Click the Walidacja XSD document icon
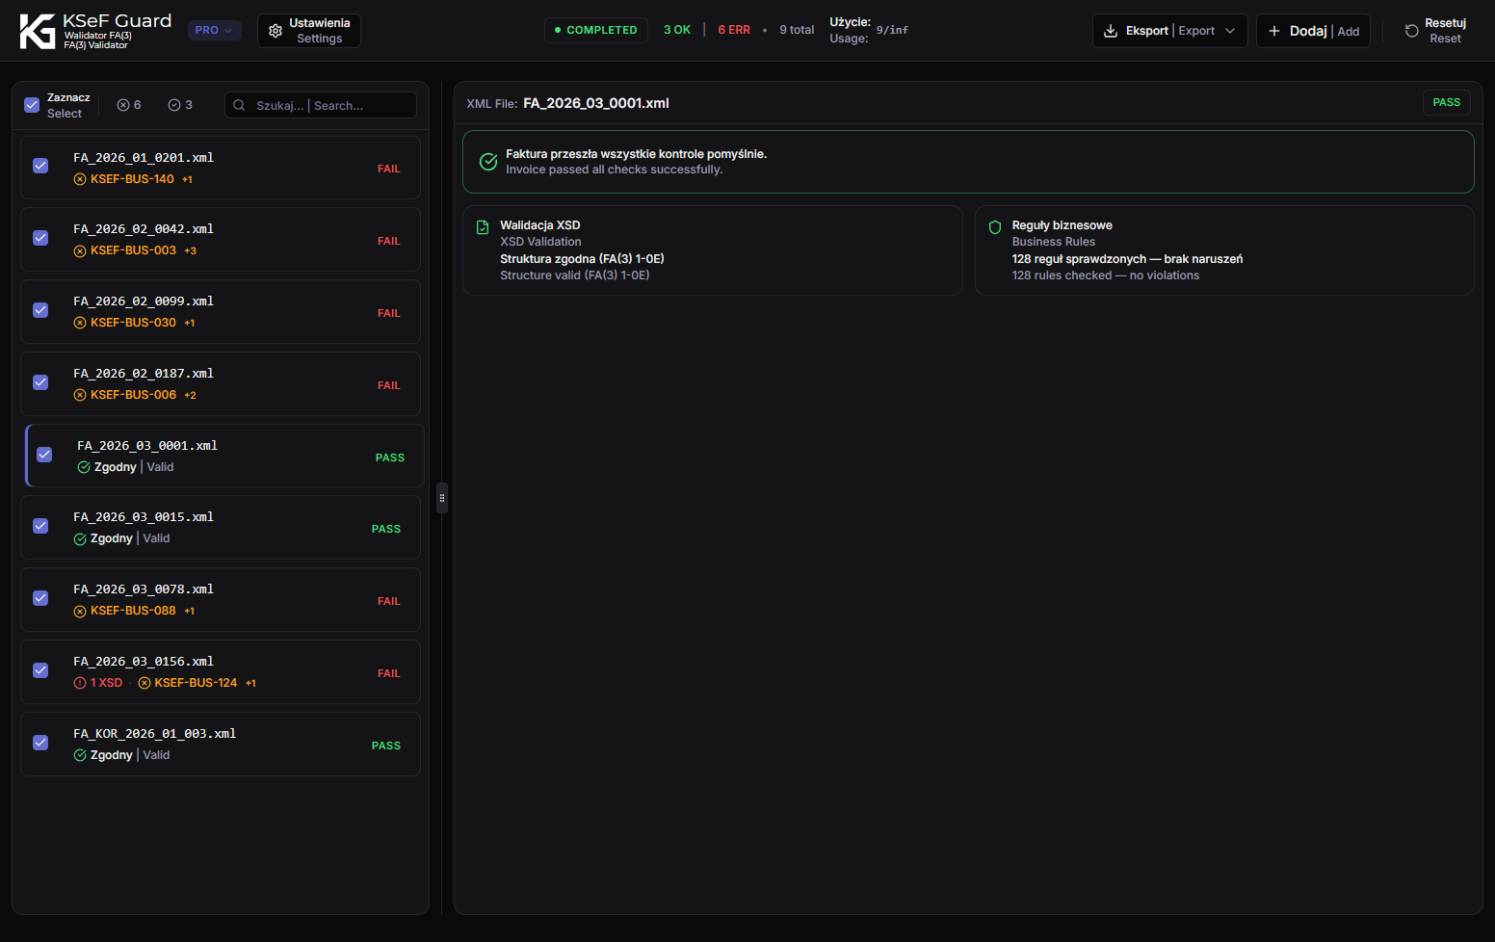Image resolution: width=1495 pixels, height=942 pixels. (x=483, y=227)
